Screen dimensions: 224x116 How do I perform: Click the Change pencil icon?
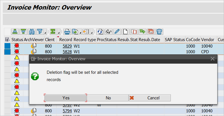coord(117,31)
